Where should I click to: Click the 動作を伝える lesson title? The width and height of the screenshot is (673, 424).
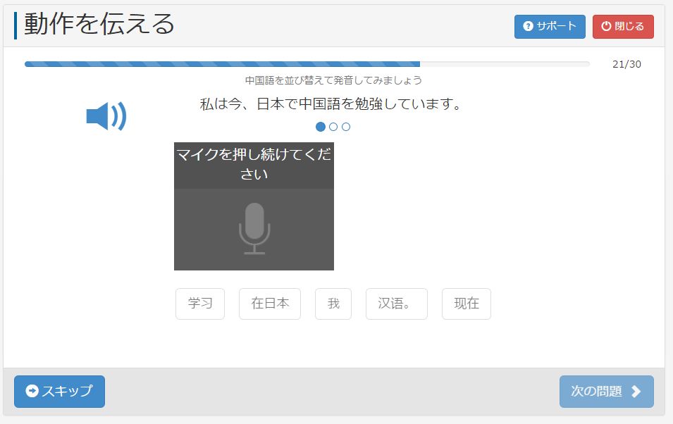[99, 24]
